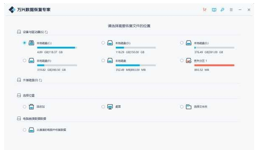Click the 352.49 MB local disk icon
Screen dimensions: 259x150
pyautogui.click(x=110, y=60)
